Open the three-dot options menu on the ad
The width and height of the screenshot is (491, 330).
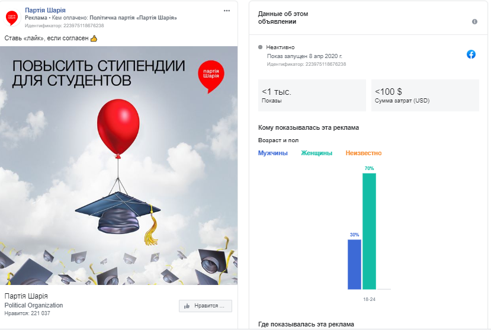tap(227, 11)
